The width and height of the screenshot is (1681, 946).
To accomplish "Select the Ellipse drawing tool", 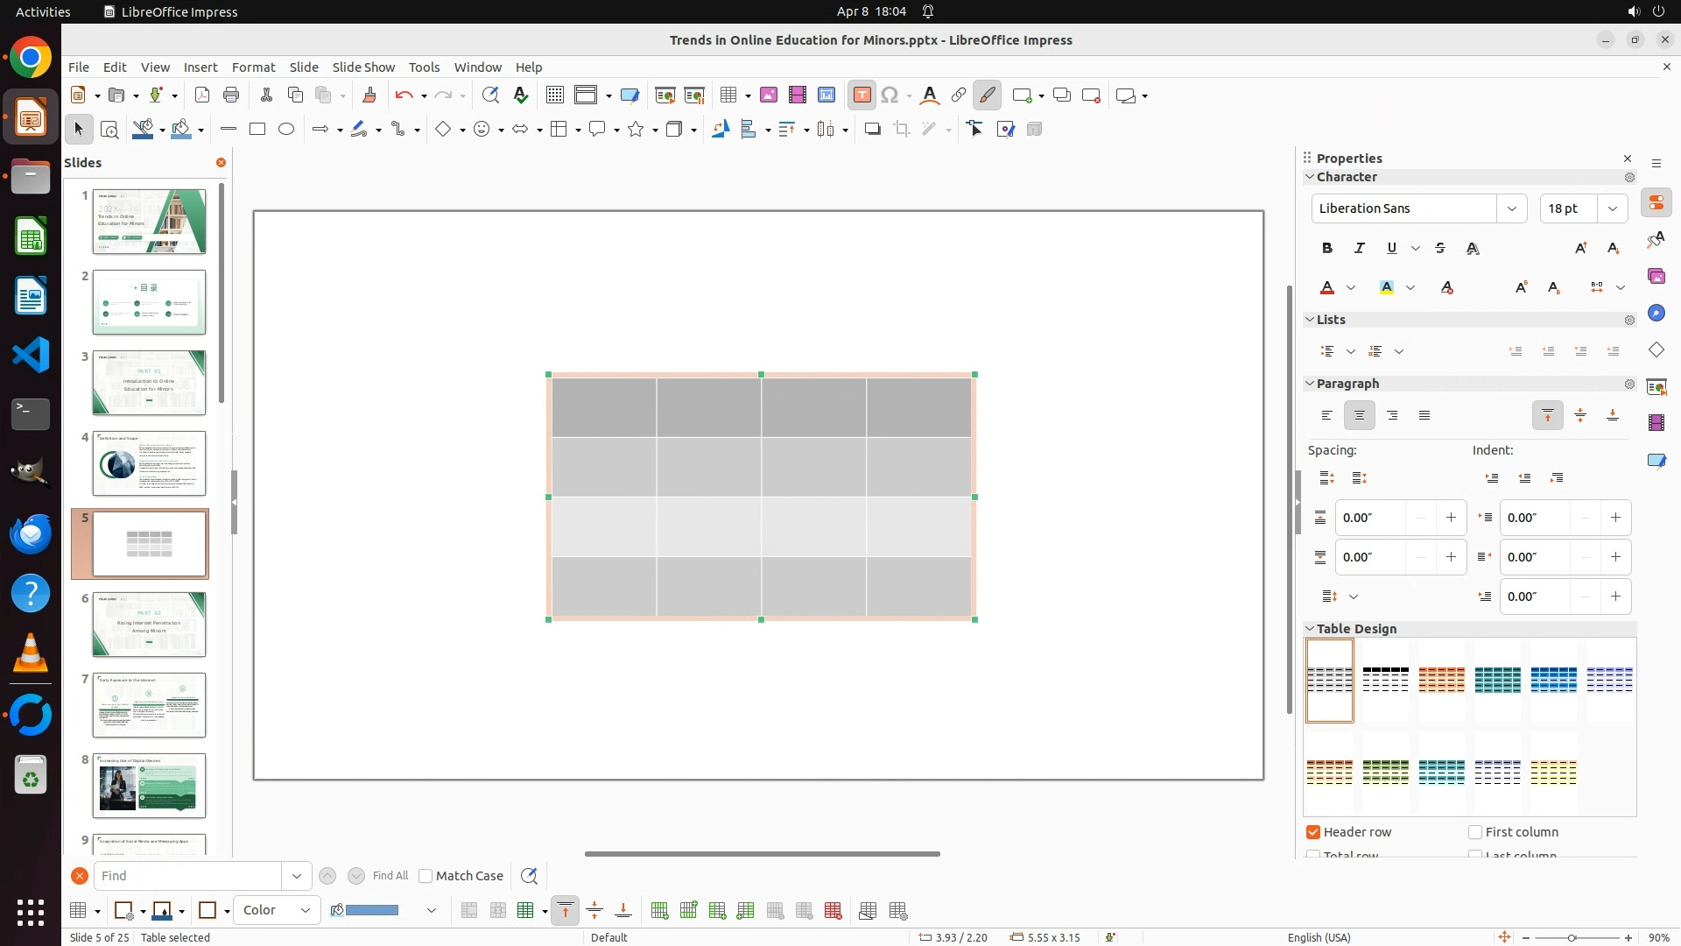I will [x=286, y=130].
